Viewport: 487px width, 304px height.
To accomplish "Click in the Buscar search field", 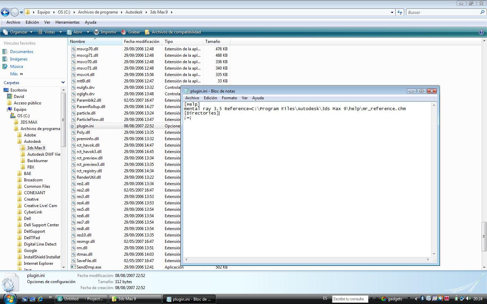I will [443, 12].
